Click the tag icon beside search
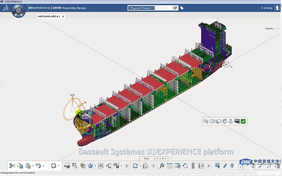 coord(182,8)
